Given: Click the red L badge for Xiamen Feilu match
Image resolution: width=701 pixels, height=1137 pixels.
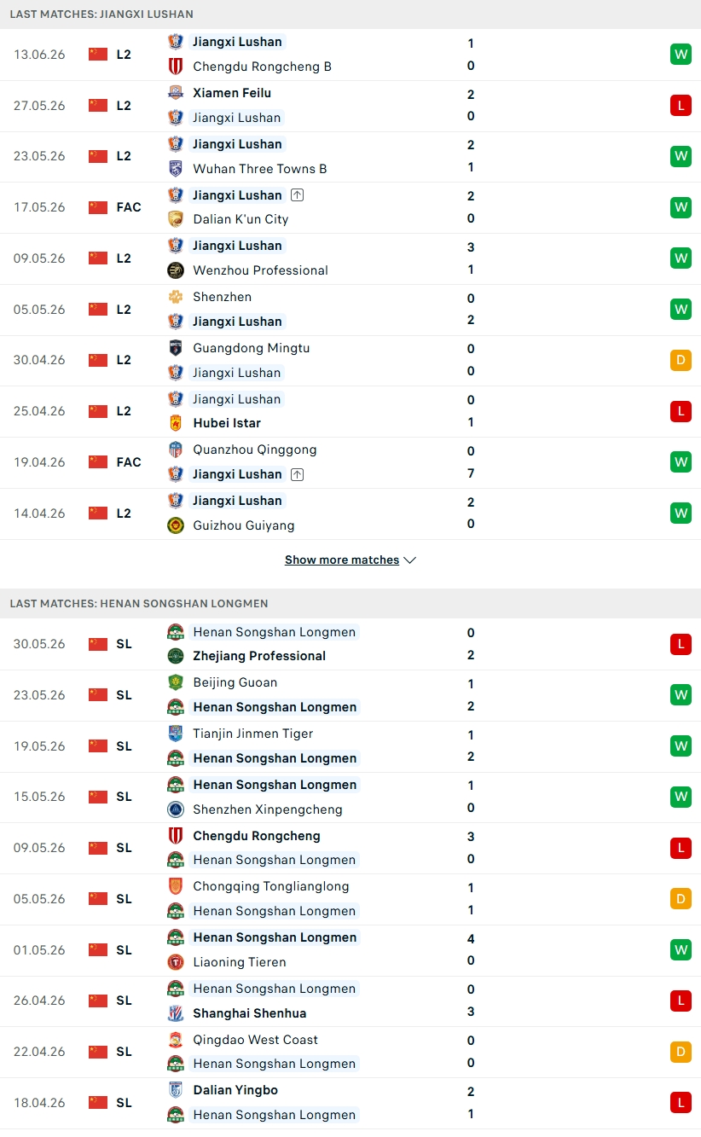Looking at the screenshot, I should (681, 105).
